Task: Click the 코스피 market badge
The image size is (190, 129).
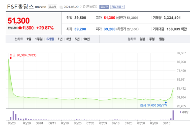Action: click(53, 7)
